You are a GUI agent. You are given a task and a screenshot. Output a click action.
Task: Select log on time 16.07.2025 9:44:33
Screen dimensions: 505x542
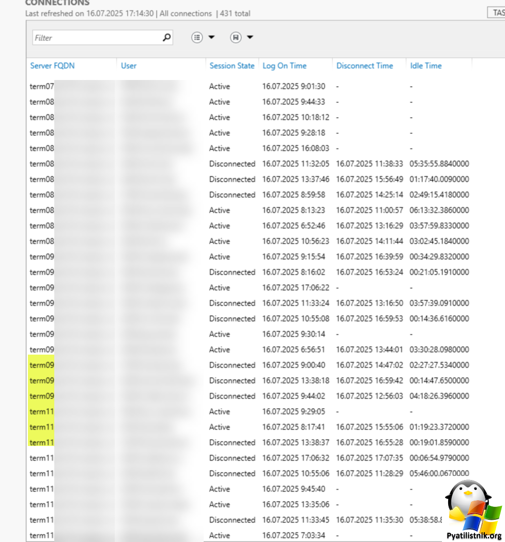294,102
